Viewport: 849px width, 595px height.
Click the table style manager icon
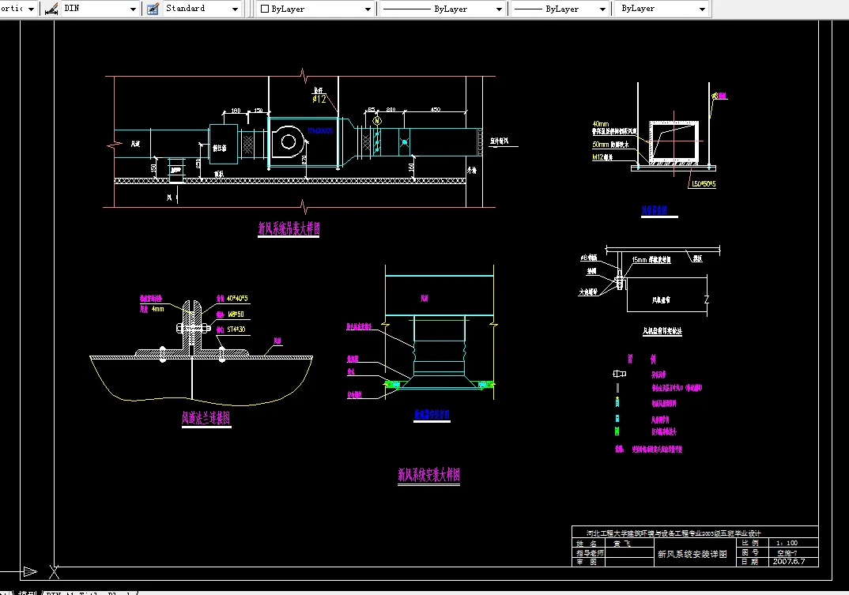(153, 9)
